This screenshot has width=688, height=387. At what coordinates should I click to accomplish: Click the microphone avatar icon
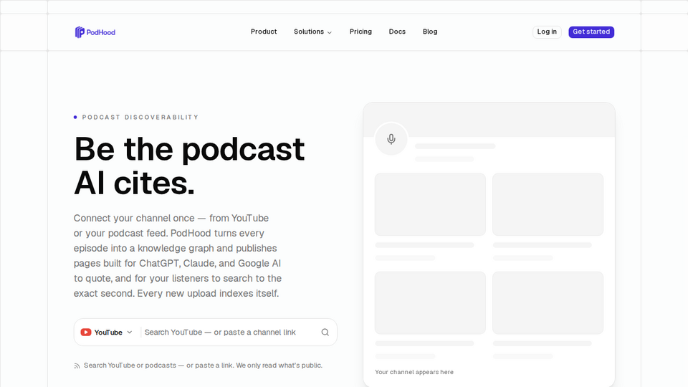391,139
